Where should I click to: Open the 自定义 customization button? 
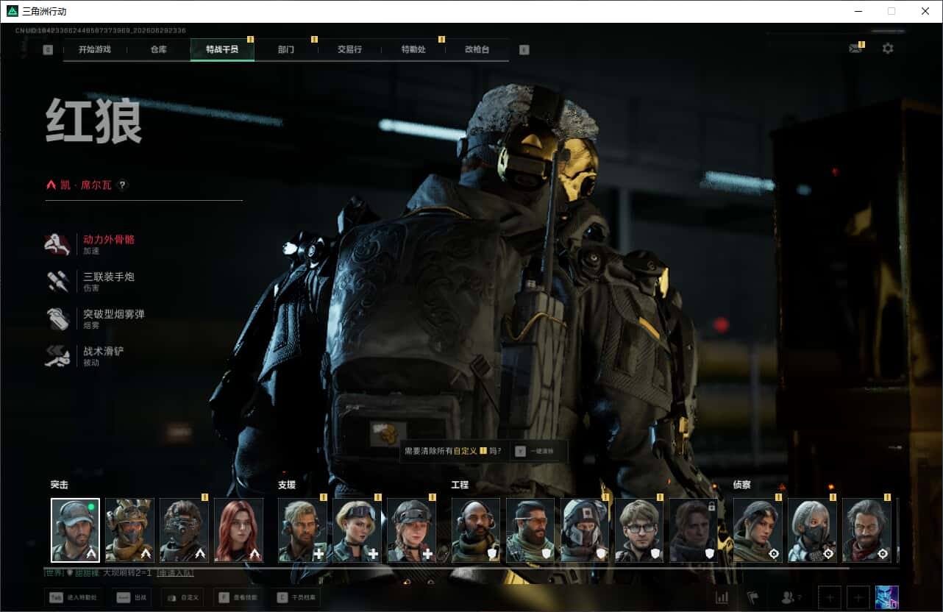182,597
